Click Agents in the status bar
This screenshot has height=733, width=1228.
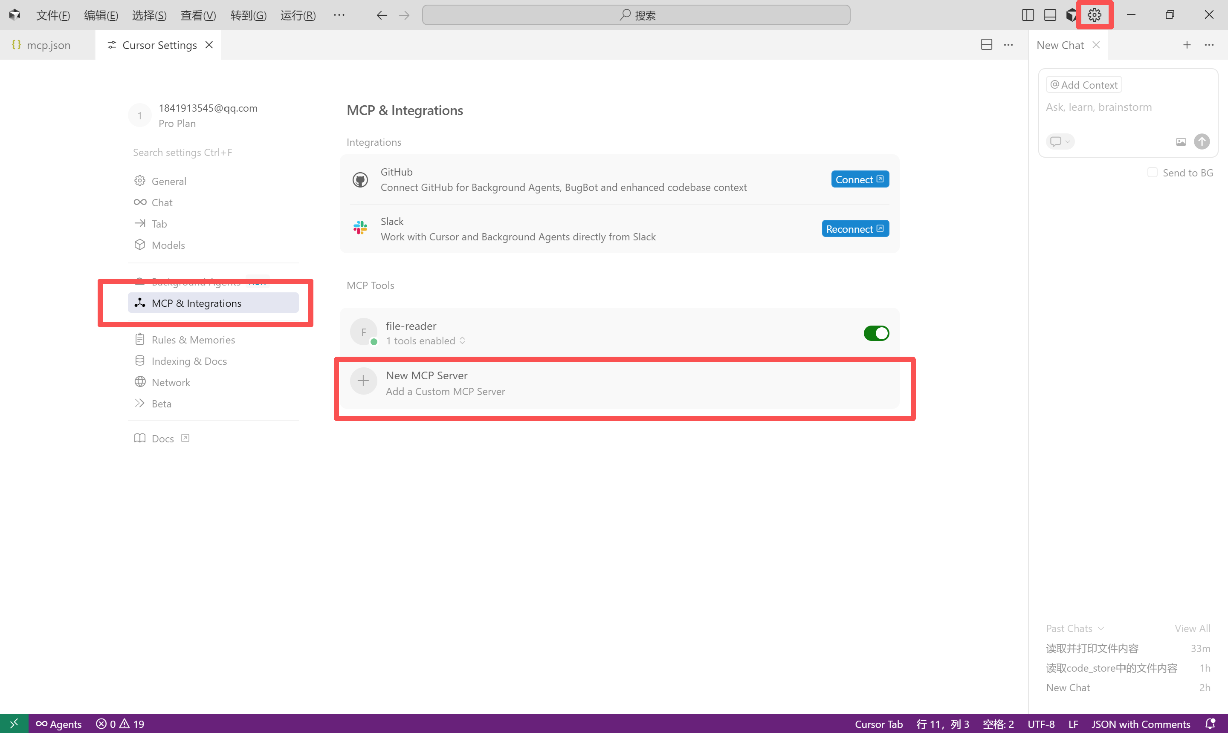pyautogui.click(x=58, y=724)
